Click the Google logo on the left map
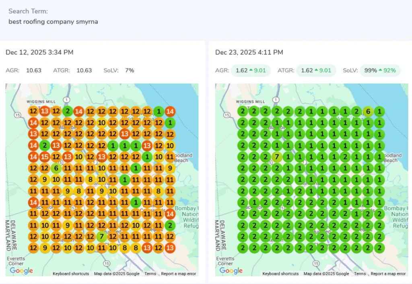This screenshot has width=412, height=284. click(x=21, y=271)
